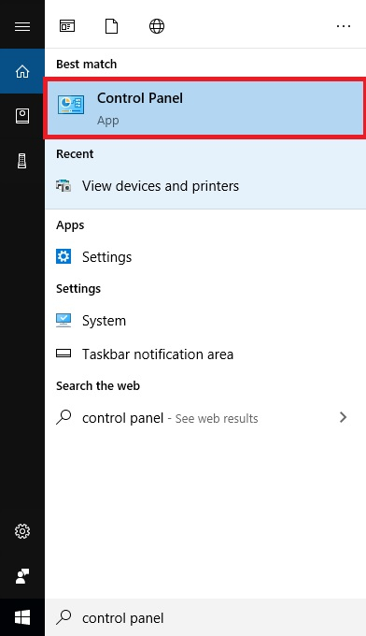
Task: Filter results by Apps icon
Action: pyautogui.click(x=67, y=26)
